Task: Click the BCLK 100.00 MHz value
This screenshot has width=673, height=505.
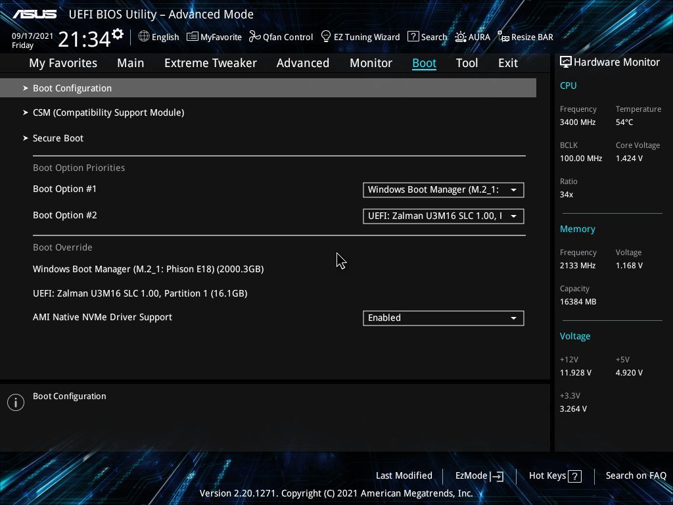Action: 581,158
